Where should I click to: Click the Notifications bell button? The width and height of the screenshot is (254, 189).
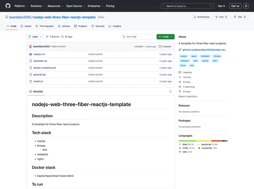pyautogui.click(x=202, y=17)
